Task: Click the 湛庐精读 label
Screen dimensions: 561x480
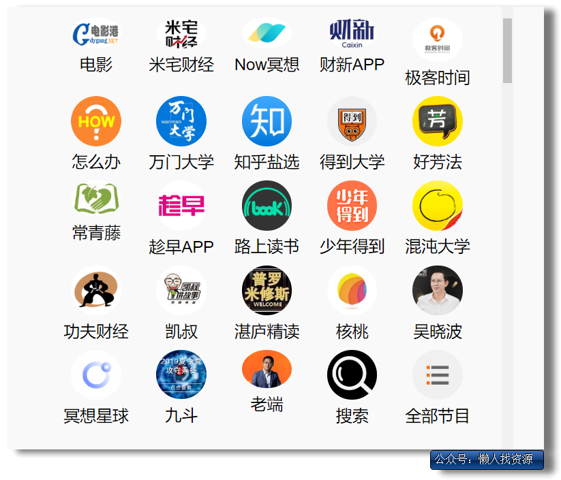Action: tap(267, 332)
